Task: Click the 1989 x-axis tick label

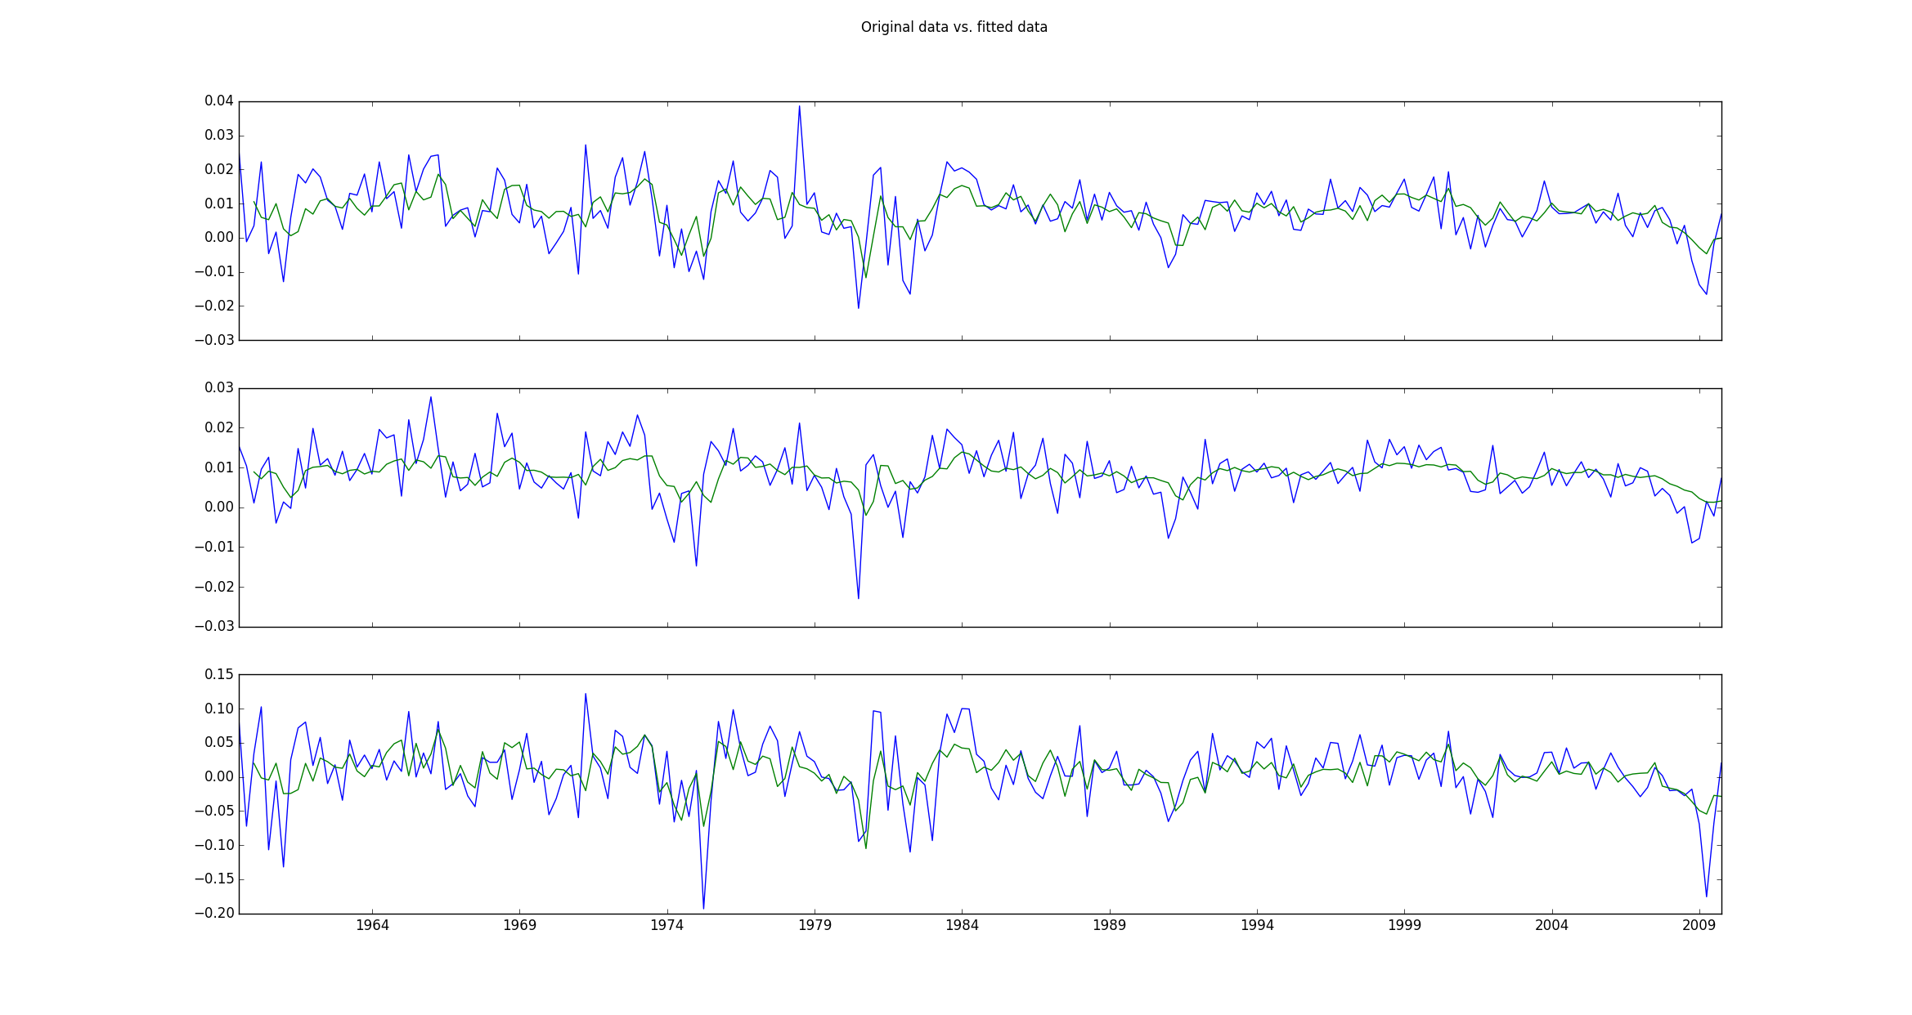Action: pyautogui.click(x=1110, y=925)
